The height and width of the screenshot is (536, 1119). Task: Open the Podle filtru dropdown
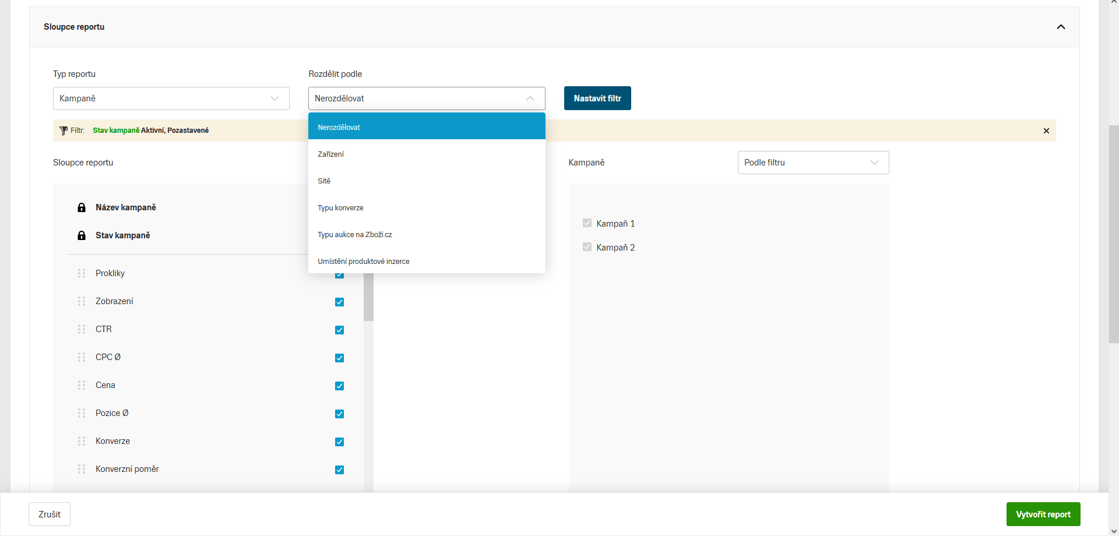[812, 163]
